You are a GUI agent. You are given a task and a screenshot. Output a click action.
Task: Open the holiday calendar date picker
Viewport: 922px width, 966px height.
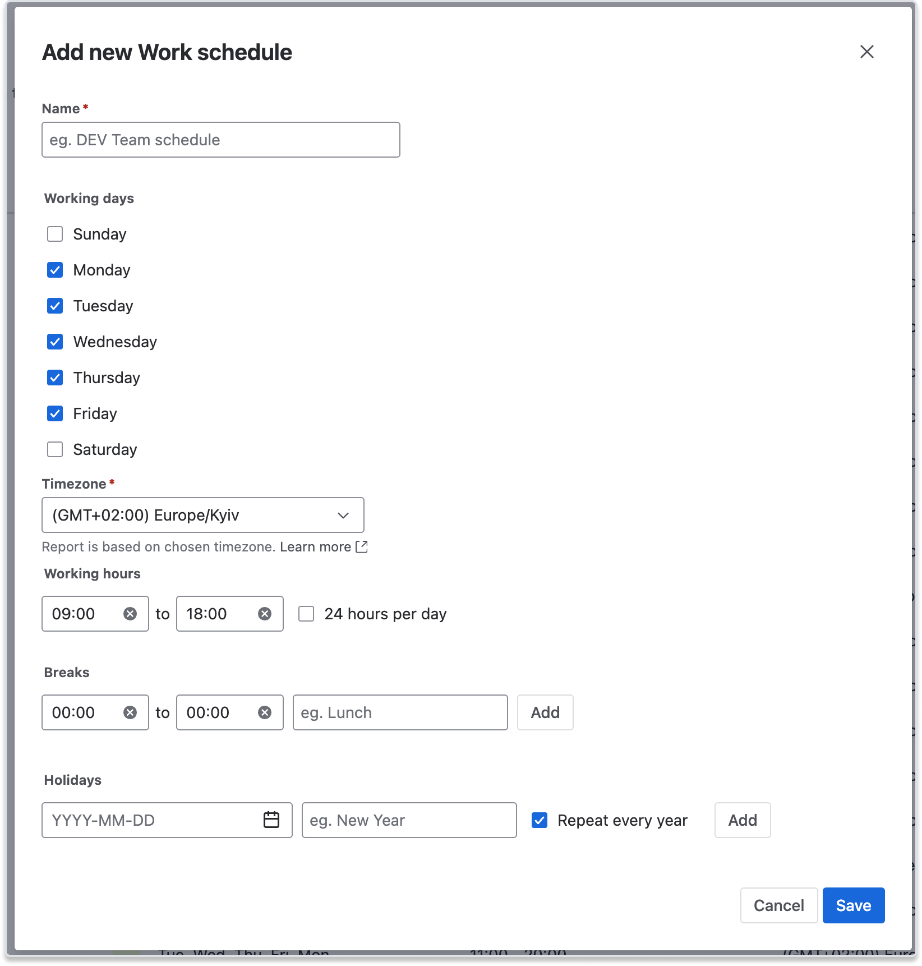pyautogui.click(x=271, y=820)
